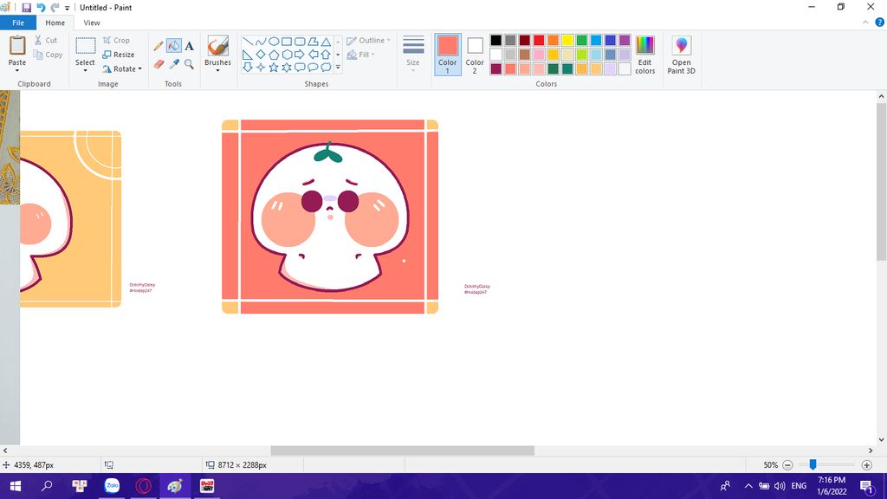Pick the Line shape
Viewport: 887px width, 499px height.
(247, 42)
